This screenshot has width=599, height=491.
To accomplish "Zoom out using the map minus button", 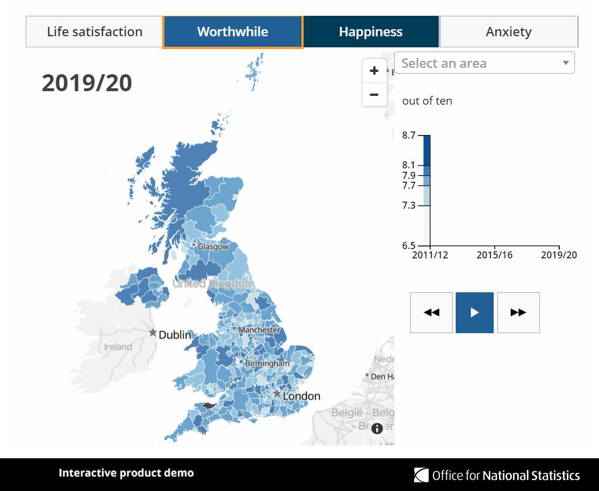I will point(374,94).
